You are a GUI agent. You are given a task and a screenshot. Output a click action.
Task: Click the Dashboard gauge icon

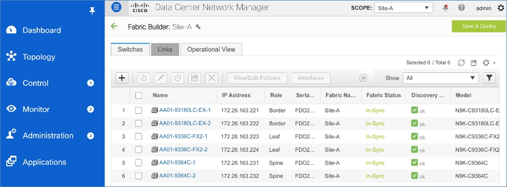[12, 30]
